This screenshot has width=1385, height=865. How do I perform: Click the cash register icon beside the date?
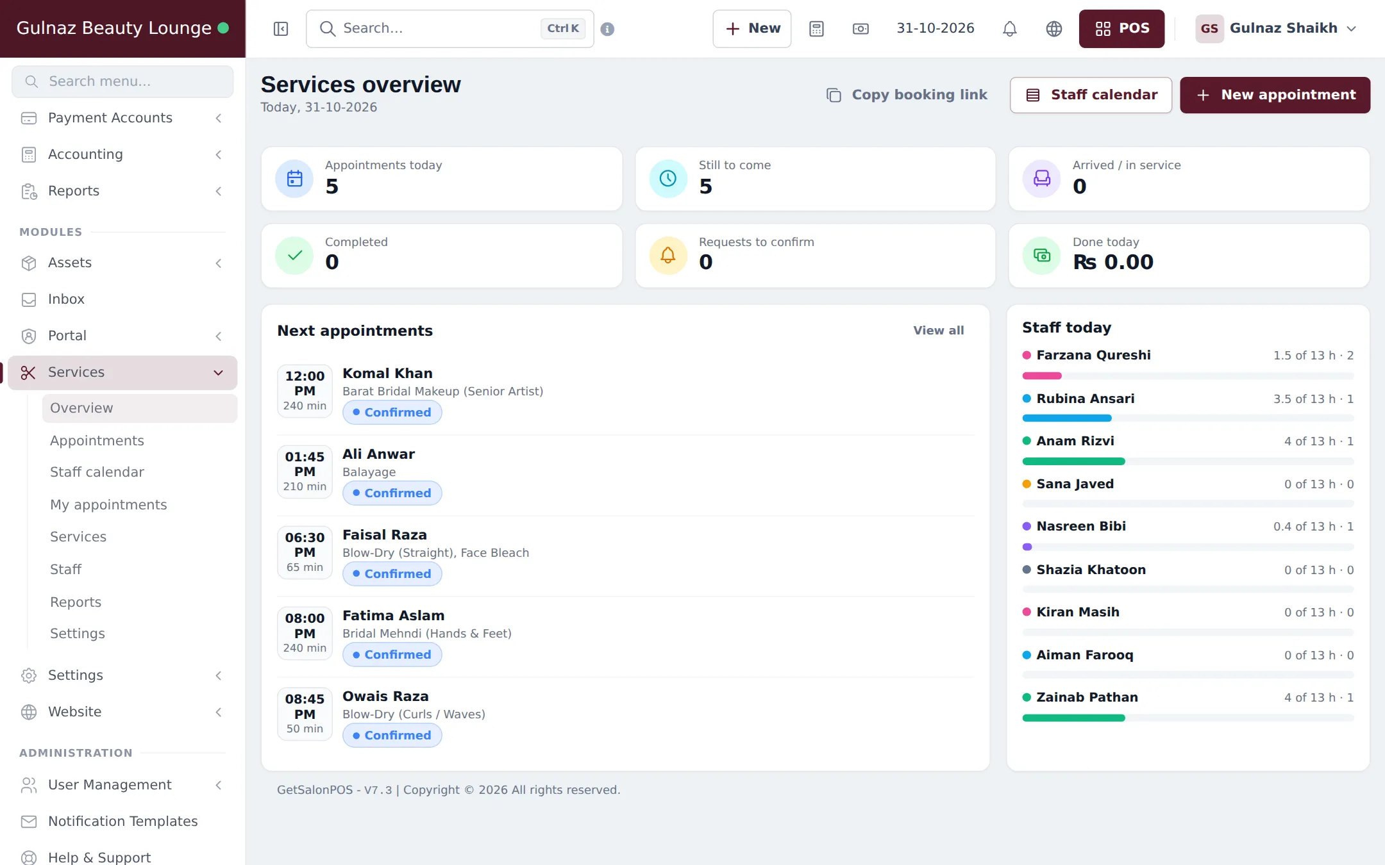click(x=860, y=29)
